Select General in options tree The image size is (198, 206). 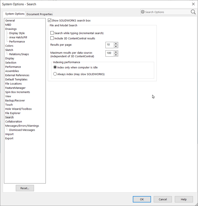pos(10,21)
